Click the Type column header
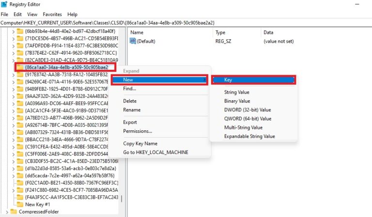Viewport: 372px width, 217px height. (x=220, y=32)
